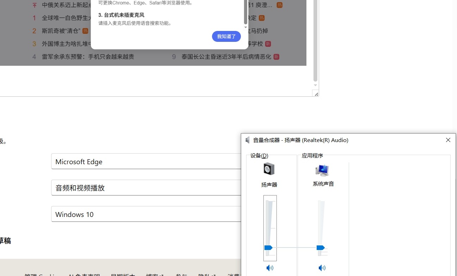Click the 热 badge beside 斯凯奇被"清仓"
The image size is (457, 276).
85,31
